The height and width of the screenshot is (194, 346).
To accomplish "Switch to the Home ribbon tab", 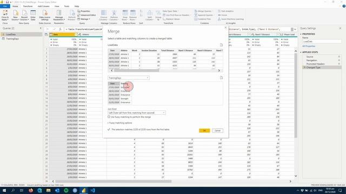I will (15, 6).
